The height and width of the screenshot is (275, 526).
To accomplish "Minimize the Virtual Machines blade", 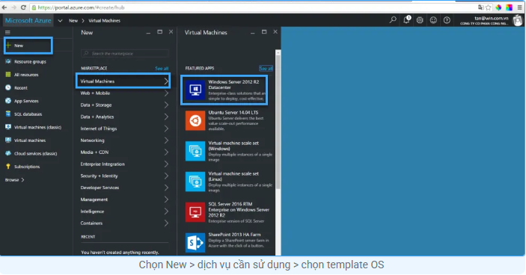I will [x=253, y=32].
